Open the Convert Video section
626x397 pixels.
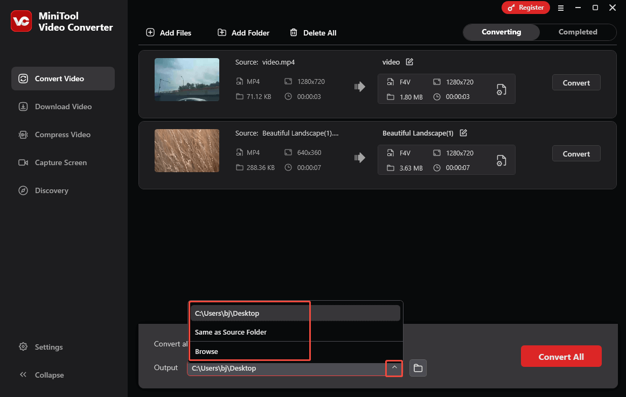63,79
